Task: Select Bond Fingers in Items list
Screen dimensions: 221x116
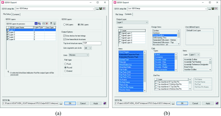Action: 131,52
